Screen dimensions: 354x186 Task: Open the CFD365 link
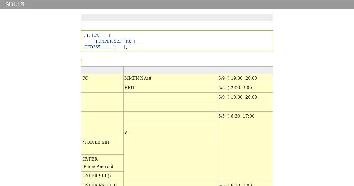click(98, 47)
